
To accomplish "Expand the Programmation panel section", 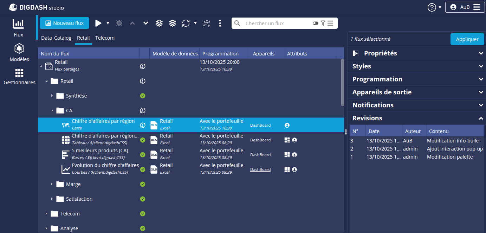I will pos(416,79).
